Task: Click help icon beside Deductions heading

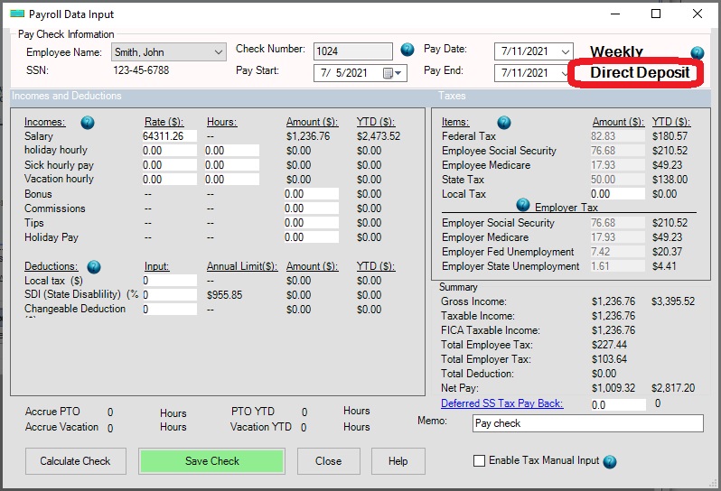Action: click(93, 267)
